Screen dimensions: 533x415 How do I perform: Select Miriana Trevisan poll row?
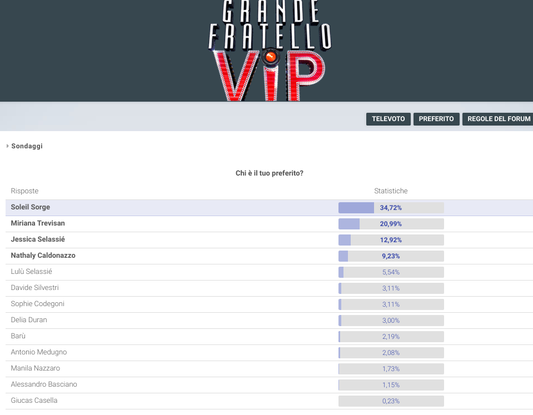coord(38,223)
